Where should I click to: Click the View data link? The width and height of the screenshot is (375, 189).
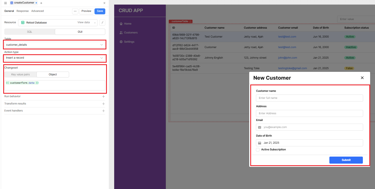[83, 22]
